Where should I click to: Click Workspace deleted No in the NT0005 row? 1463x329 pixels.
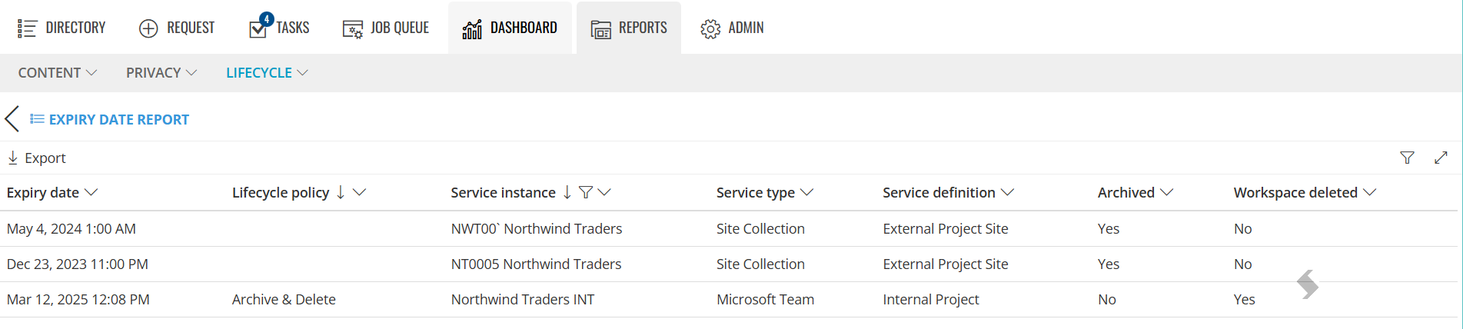pyautogui.click(x=1243, y=264)
